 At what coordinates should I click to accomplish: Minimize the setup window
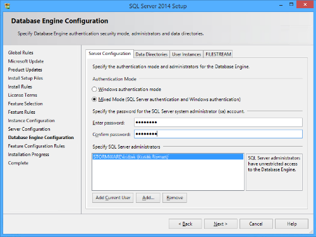281,5
